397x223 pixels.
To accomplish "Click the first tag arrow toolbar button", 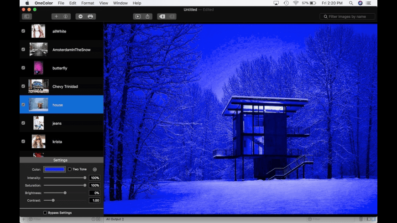I will (162, 16).
